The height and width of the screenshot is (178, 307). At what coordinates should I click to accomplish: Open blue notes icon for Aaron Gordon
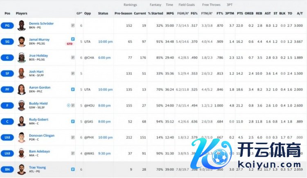tap(73, 89)
